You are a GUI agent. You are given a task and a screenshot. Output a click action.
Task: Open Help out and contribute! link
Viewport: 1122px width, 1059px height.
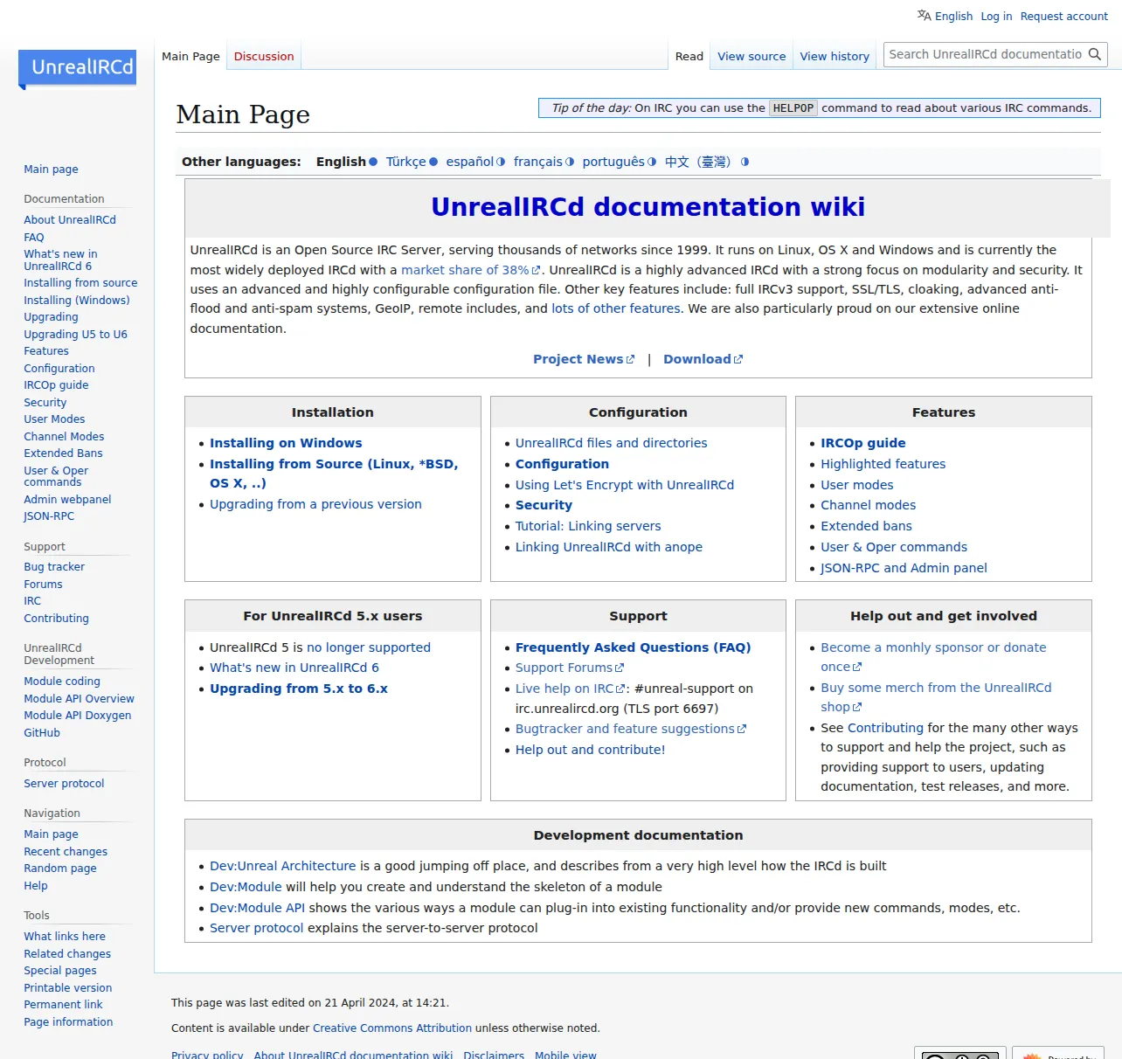point(590,750)
